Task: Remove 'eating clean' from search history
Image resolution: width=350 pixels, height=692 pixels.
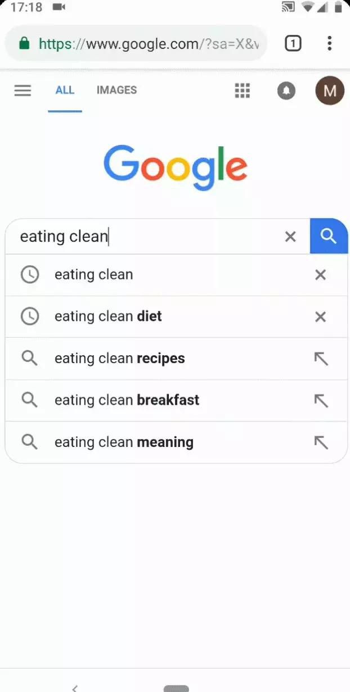Action: (320, 275)
